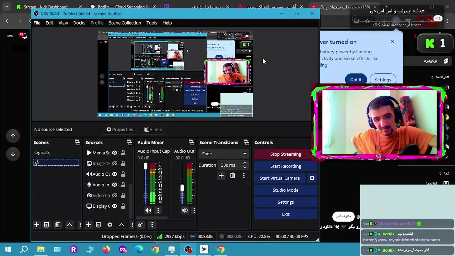Open Windows Start menu
The image size is (455, 256).
(x=8, y=249)
